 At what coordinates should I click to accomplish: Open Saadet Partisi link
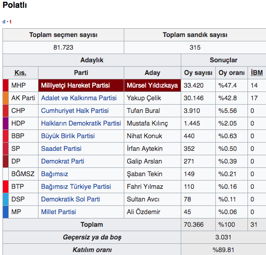[x=61, y=148]
